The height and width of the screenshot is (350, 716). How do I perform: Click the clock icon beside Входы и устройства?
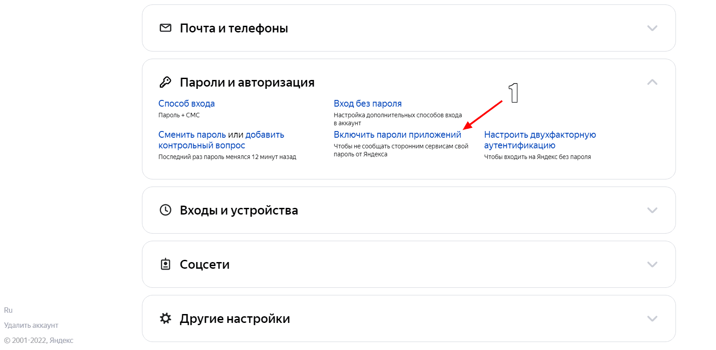click(x=165, y=210)
